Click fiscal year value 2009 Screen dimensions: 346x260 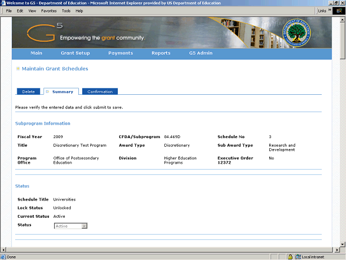(58, 136)
